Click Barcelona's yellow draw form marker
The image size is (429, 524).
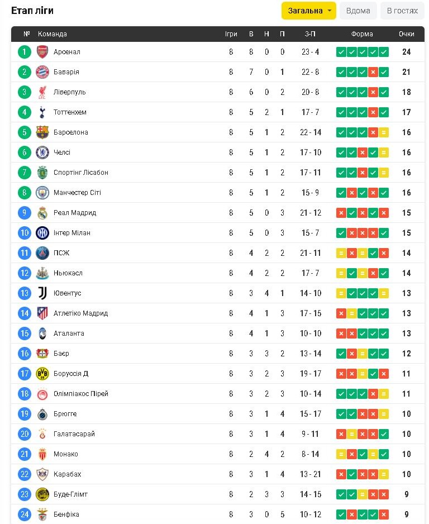[x=384, y=132]
